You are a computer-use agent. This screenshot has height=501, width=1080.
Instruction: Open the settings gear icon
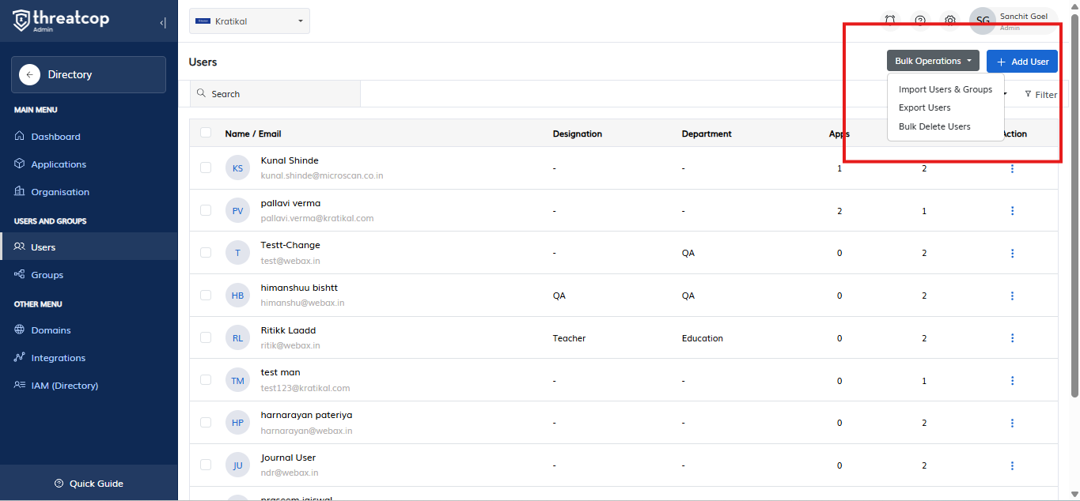(950, 21)
